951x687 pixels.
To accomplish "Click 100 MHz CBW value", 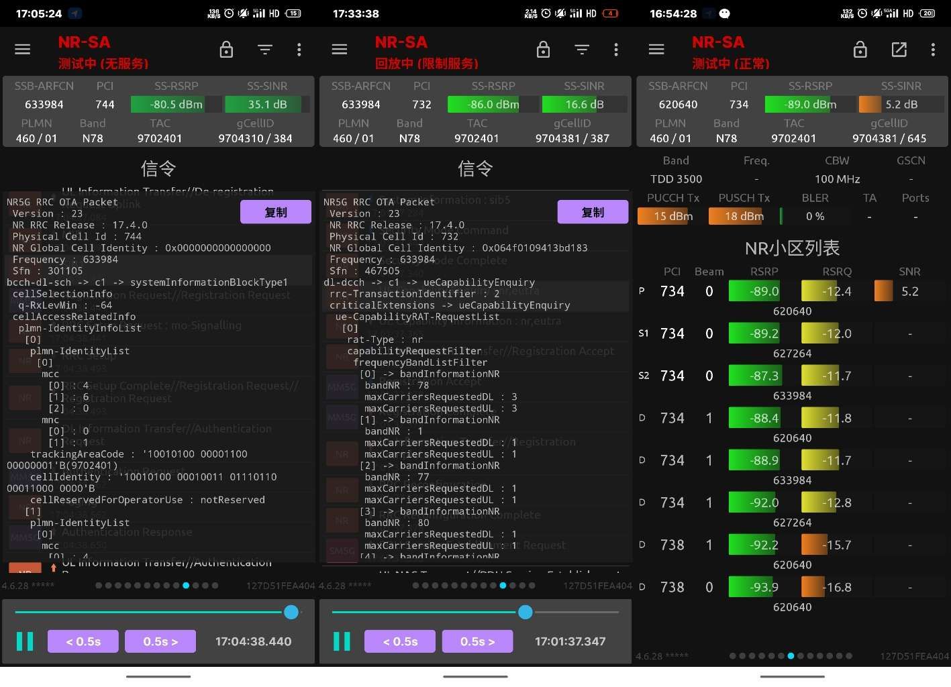I will pyautogui.click(x=837, y=179).
